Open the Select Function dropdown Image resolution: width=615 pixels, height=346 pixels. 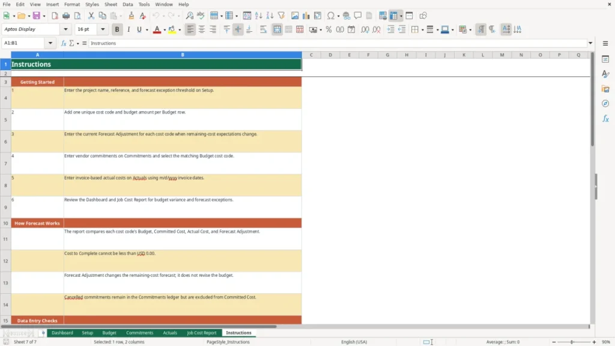click(x=77, y=43)
